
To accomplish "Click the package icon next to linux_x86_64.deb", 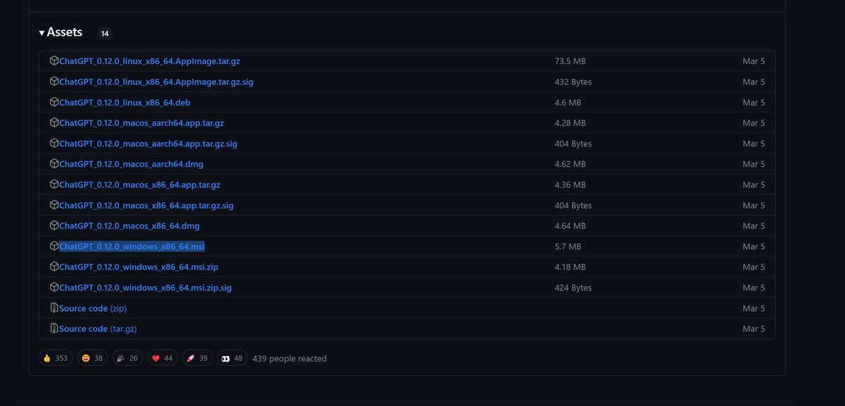I will 54,102.
